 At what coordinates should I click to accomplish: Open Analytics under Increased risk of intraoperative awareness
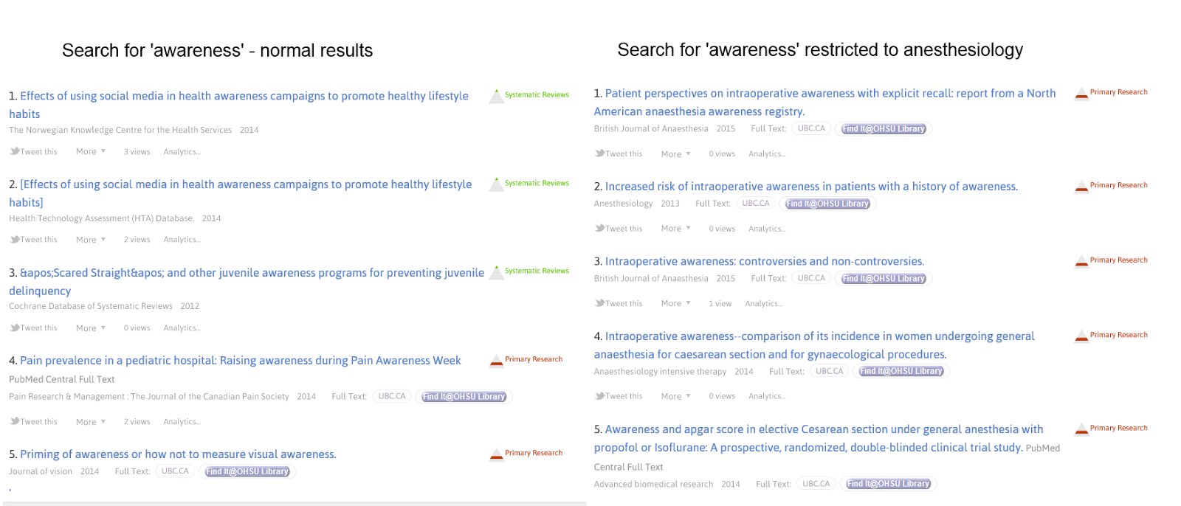pos(766,229)
